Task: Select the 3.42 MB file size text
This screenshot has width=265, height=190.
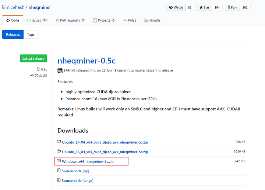Action: tap(240, 161)
